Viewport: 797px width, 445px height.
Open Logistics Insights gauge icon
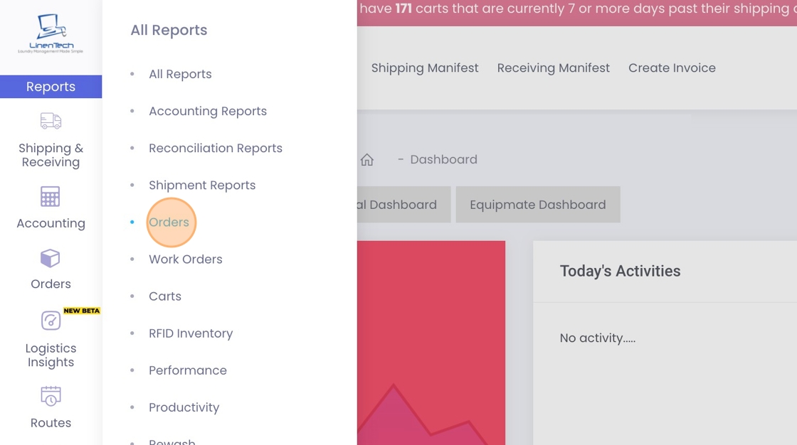click(x=51, y=321)
